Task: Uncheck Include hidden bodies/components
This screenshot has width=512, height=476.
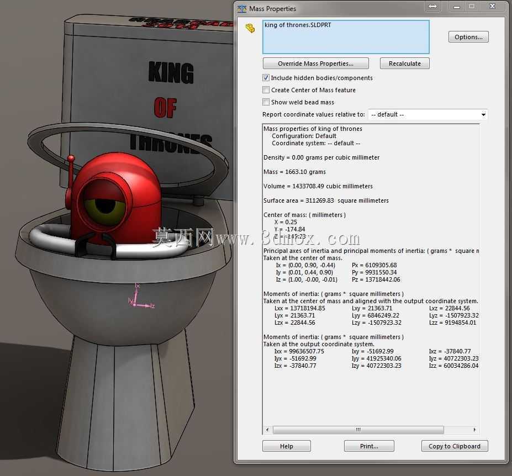Action: point(266,78)
